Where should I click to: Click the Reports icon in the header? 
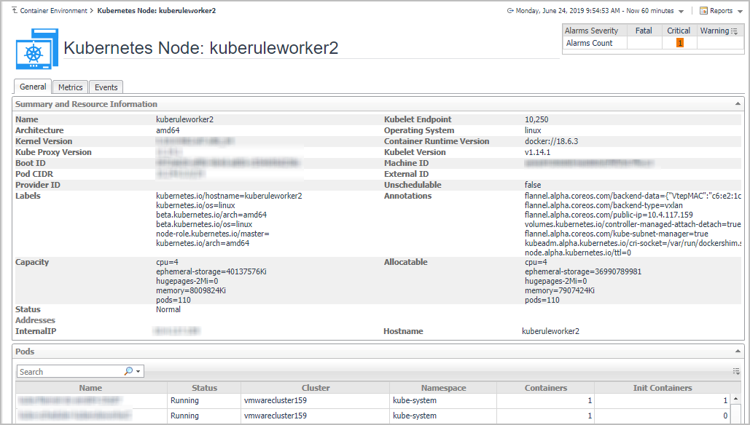(703, 11)
